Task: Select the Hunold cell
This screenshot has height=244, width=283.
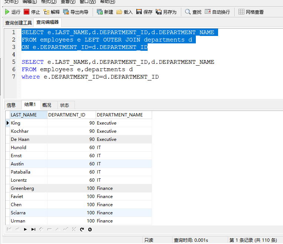Action: click(x=29, y=148)
